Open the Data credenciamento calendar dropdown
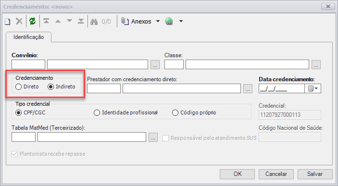This screenshot has height=186, width=338. (313, 88)
